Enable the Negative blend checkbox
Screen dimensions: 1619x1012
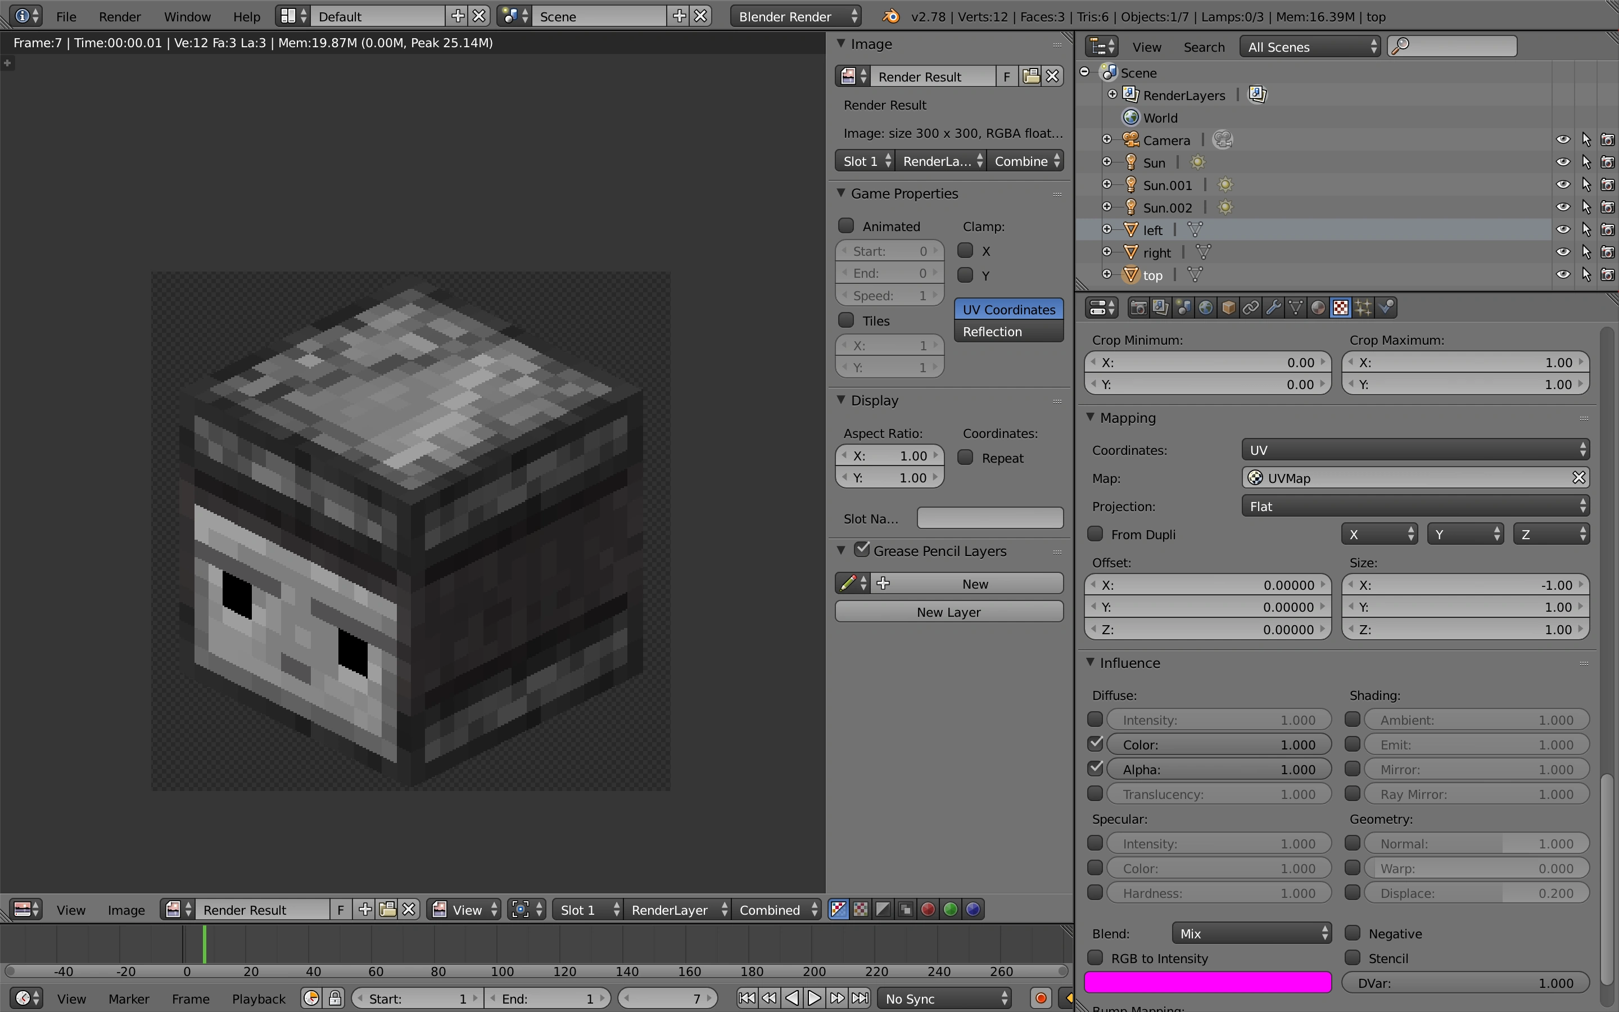[x=1353, y=933]
